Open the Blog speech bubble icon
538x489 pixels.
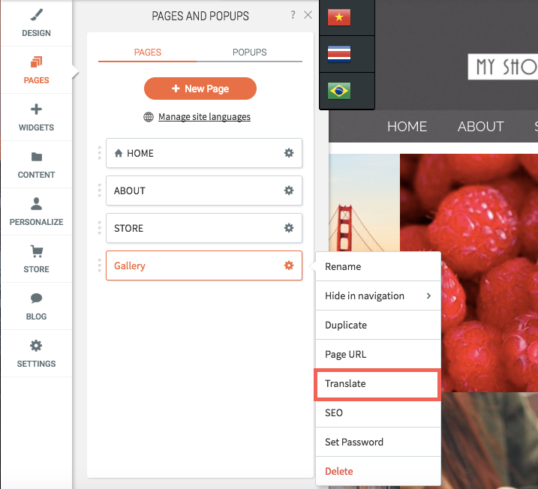tap(36, 298)
